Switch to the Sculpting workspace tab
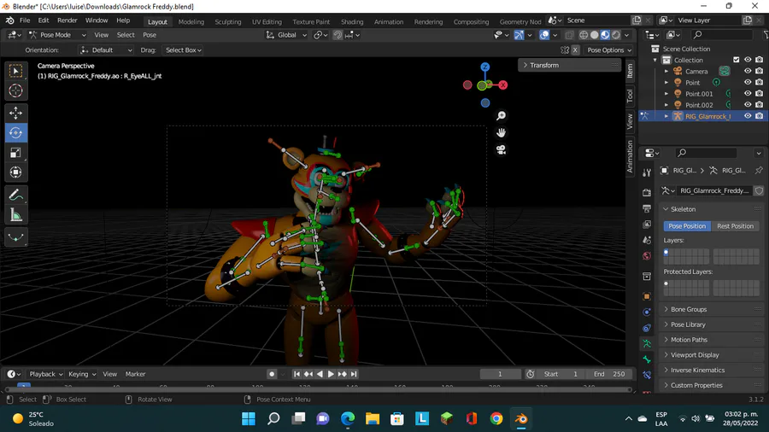The height and width of the screenshot is (432, 769). pos(228,21)
